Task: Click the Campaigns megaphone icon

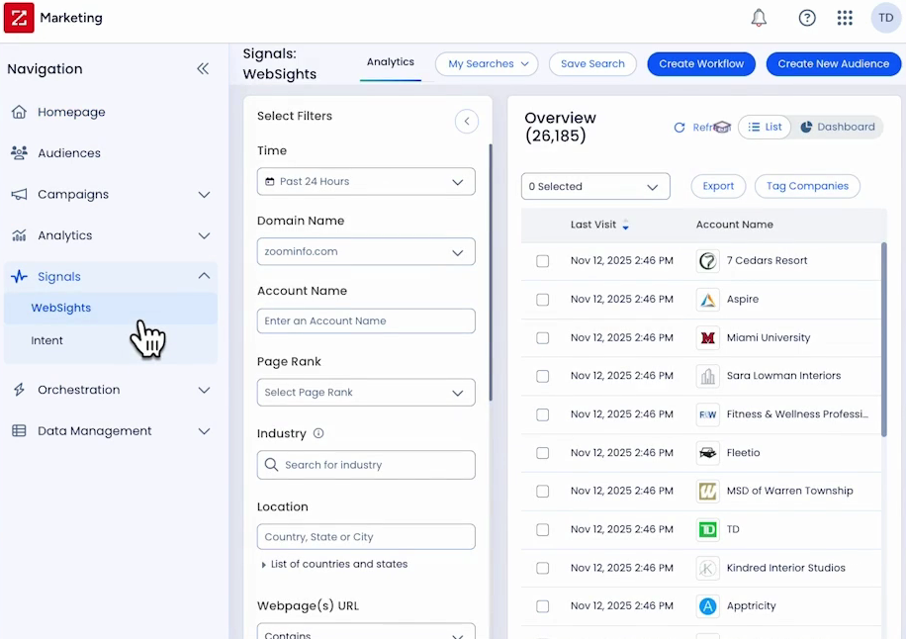Action: pos(19,194)
